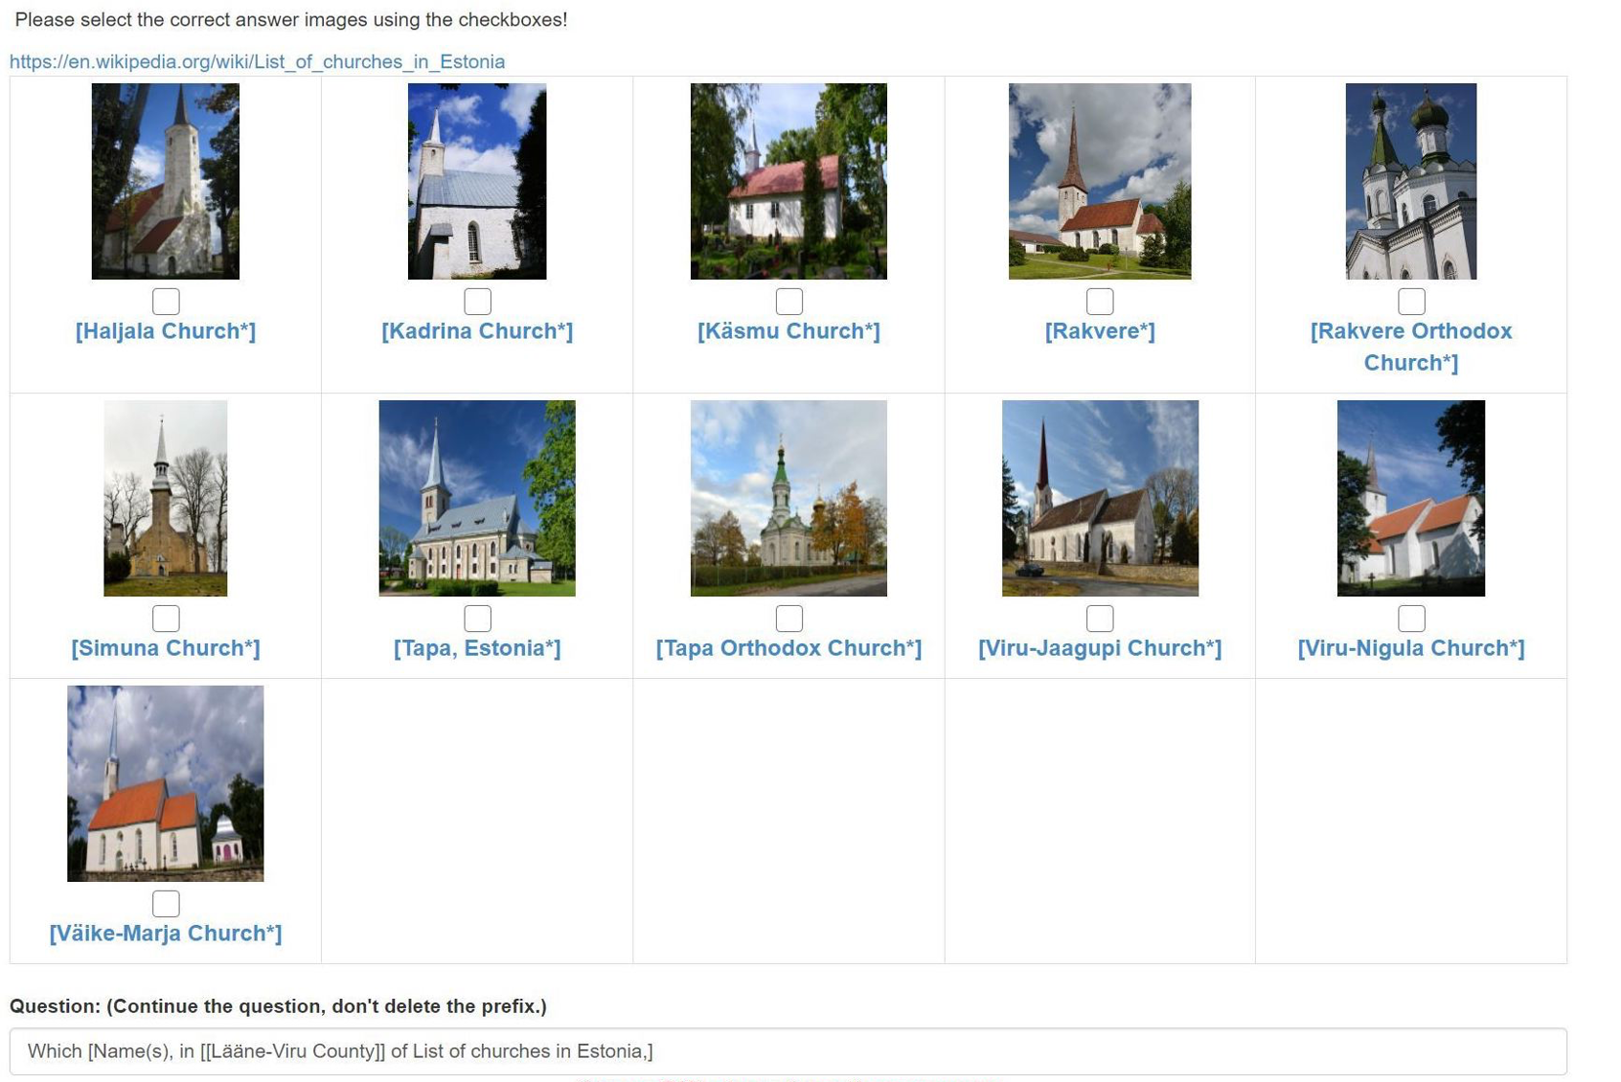Check the Simuna Church checkbox
Screen dimensions: 1621x1082
tap(165, 618)
